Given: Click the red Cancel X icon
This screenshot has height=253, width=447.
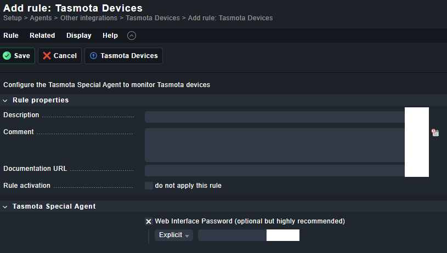Looking at the screenshot, I should pyautogui.click(x=47, y=56).
